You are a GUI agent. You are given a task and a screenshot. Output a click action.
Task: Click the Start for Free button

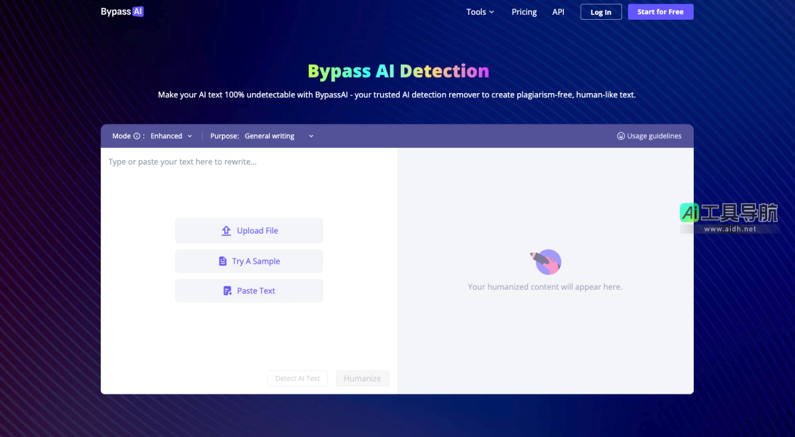point(660,11)
